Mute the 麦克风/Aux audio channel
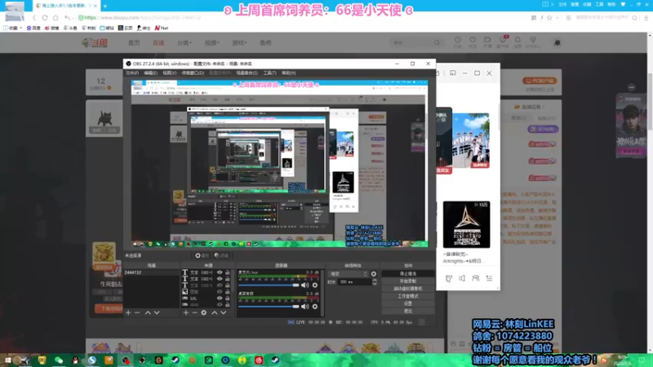 (304, 285)
